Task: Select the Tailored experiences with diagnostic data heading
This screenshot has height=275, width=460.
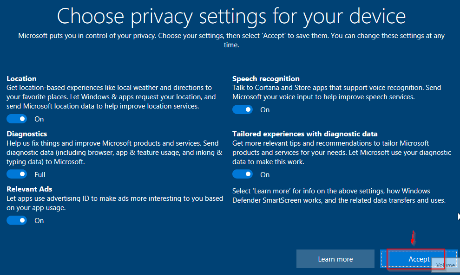Action: click(x=305, y=134)
